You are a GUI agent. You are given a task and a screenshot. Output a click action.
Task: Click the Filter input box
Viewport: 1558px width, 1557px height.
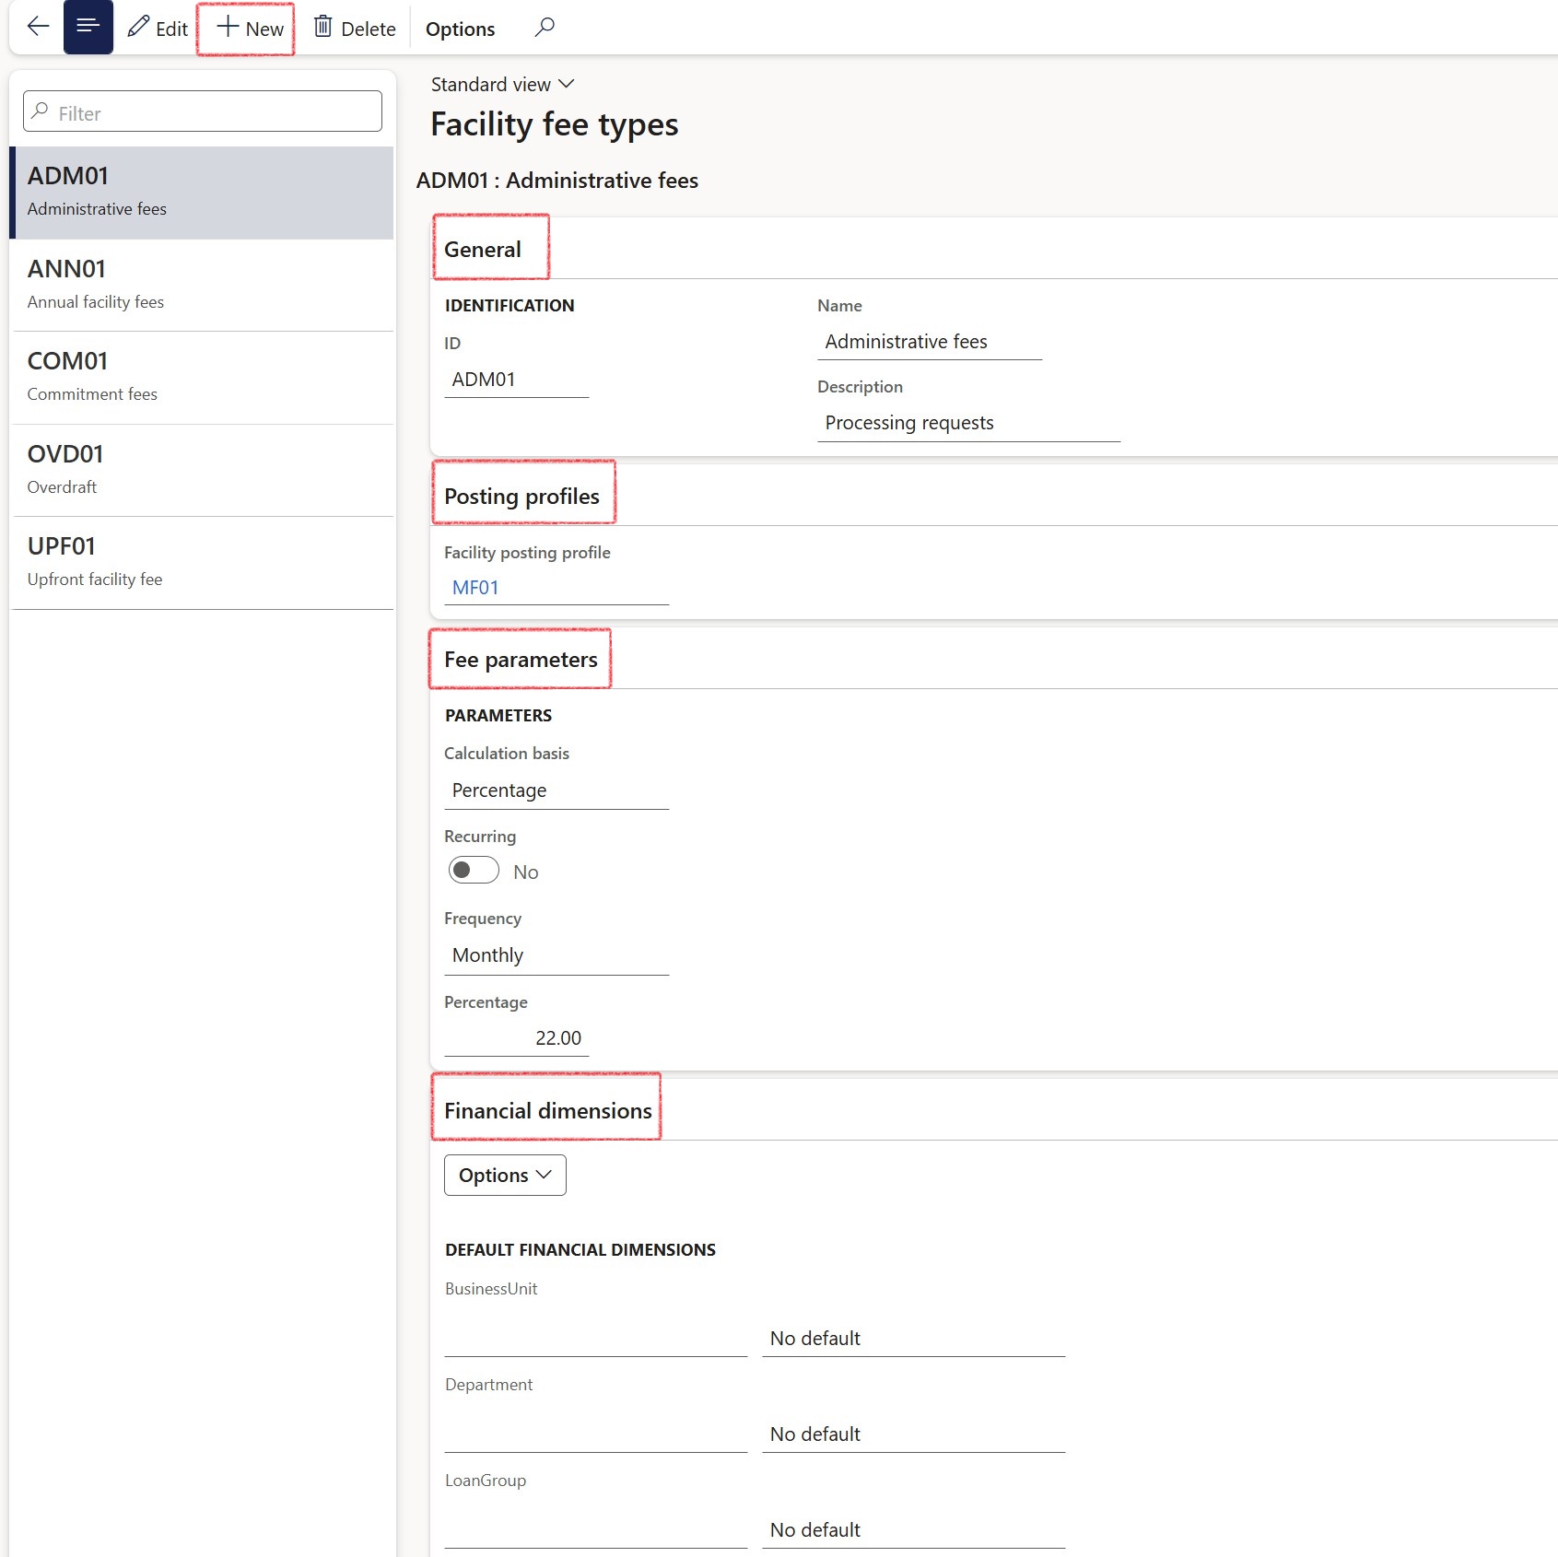(202, 111)
